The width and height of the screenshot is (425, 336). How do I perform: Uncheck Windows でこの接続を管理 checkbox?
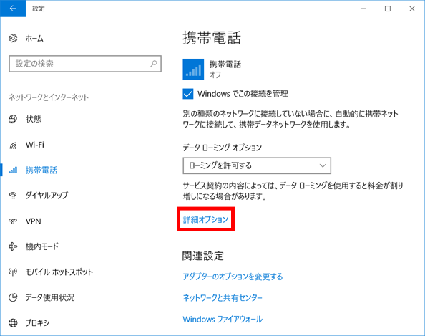188,94
